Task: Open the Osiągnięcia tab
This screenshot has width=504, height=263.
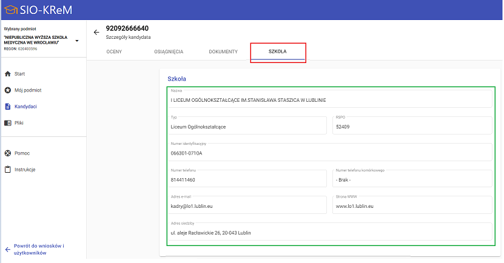Action: pos(169,52)
